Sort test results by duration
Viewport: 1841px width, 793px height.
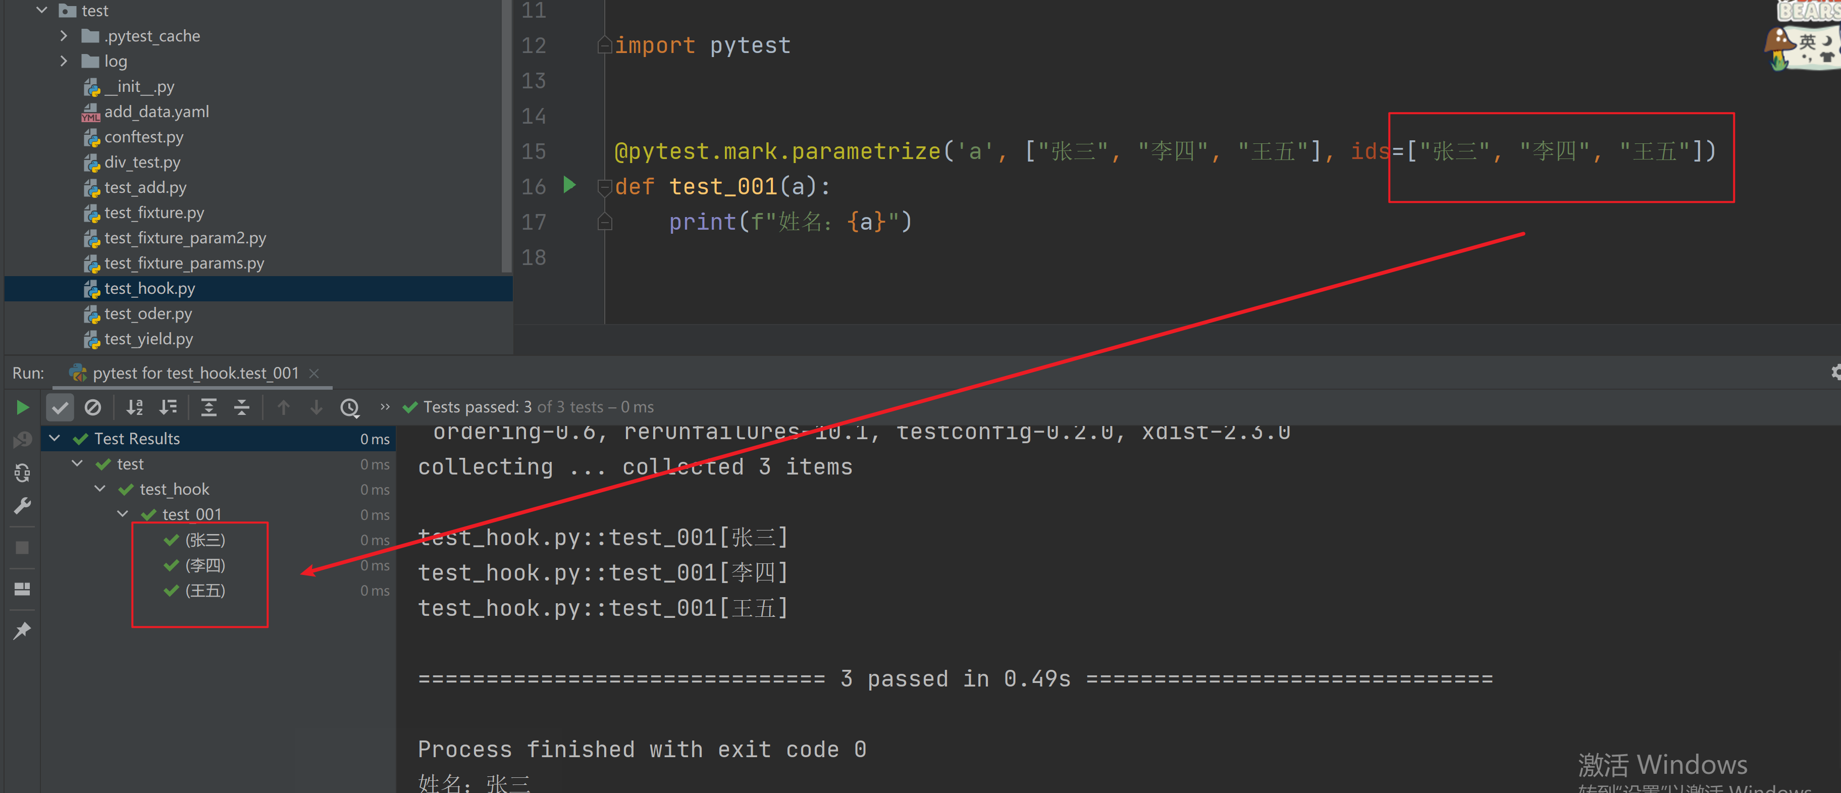[169, 407]
